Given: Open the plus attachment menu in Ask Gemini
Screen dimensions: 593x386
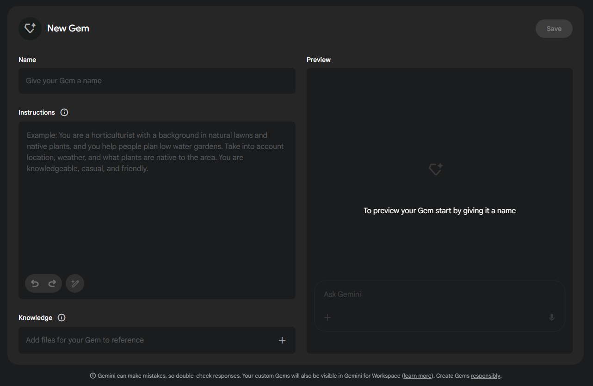Looking at the screenshot, I should pyautogui.click(x=327, y=318).
